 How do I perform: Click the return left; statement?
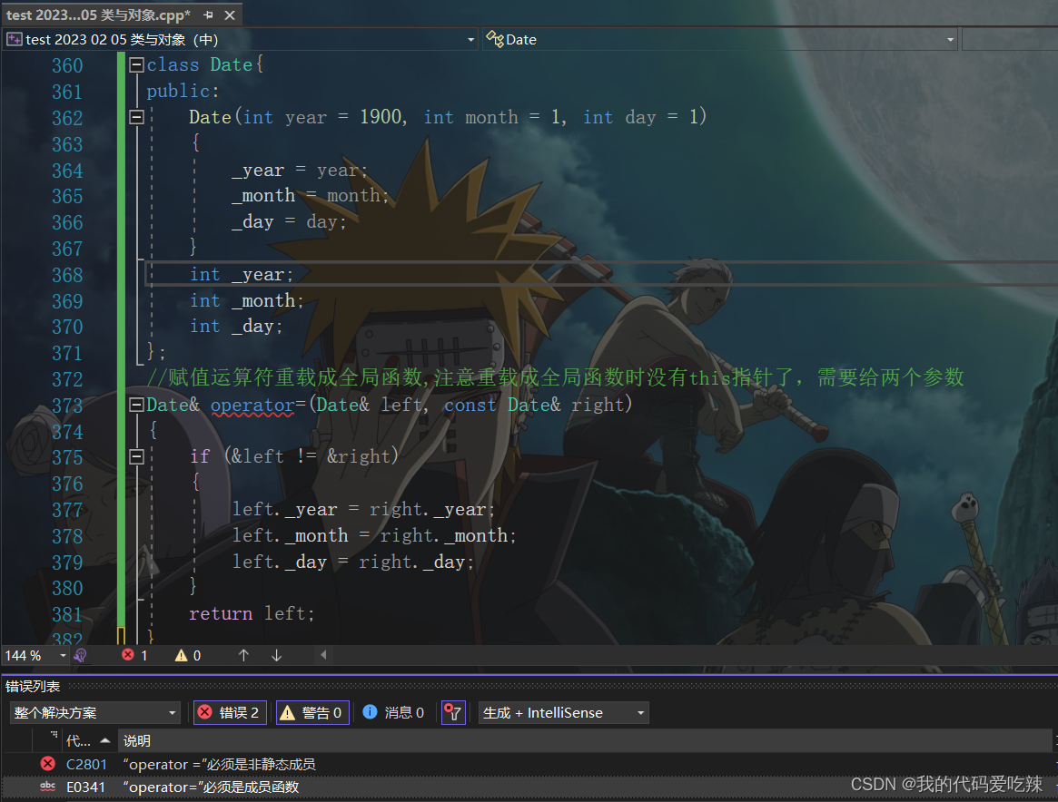coord(252,613)
